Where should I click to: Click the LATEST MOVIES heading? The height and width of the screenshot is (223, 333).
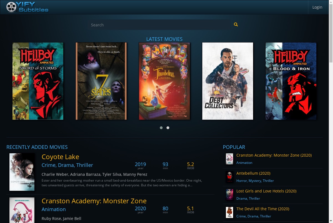pyautogui.click(x=164, y=39)
